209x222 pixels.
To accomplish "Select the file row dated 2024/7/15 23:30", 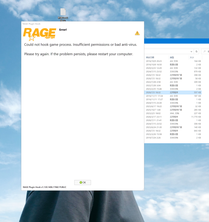I will [x=173, y=103].
